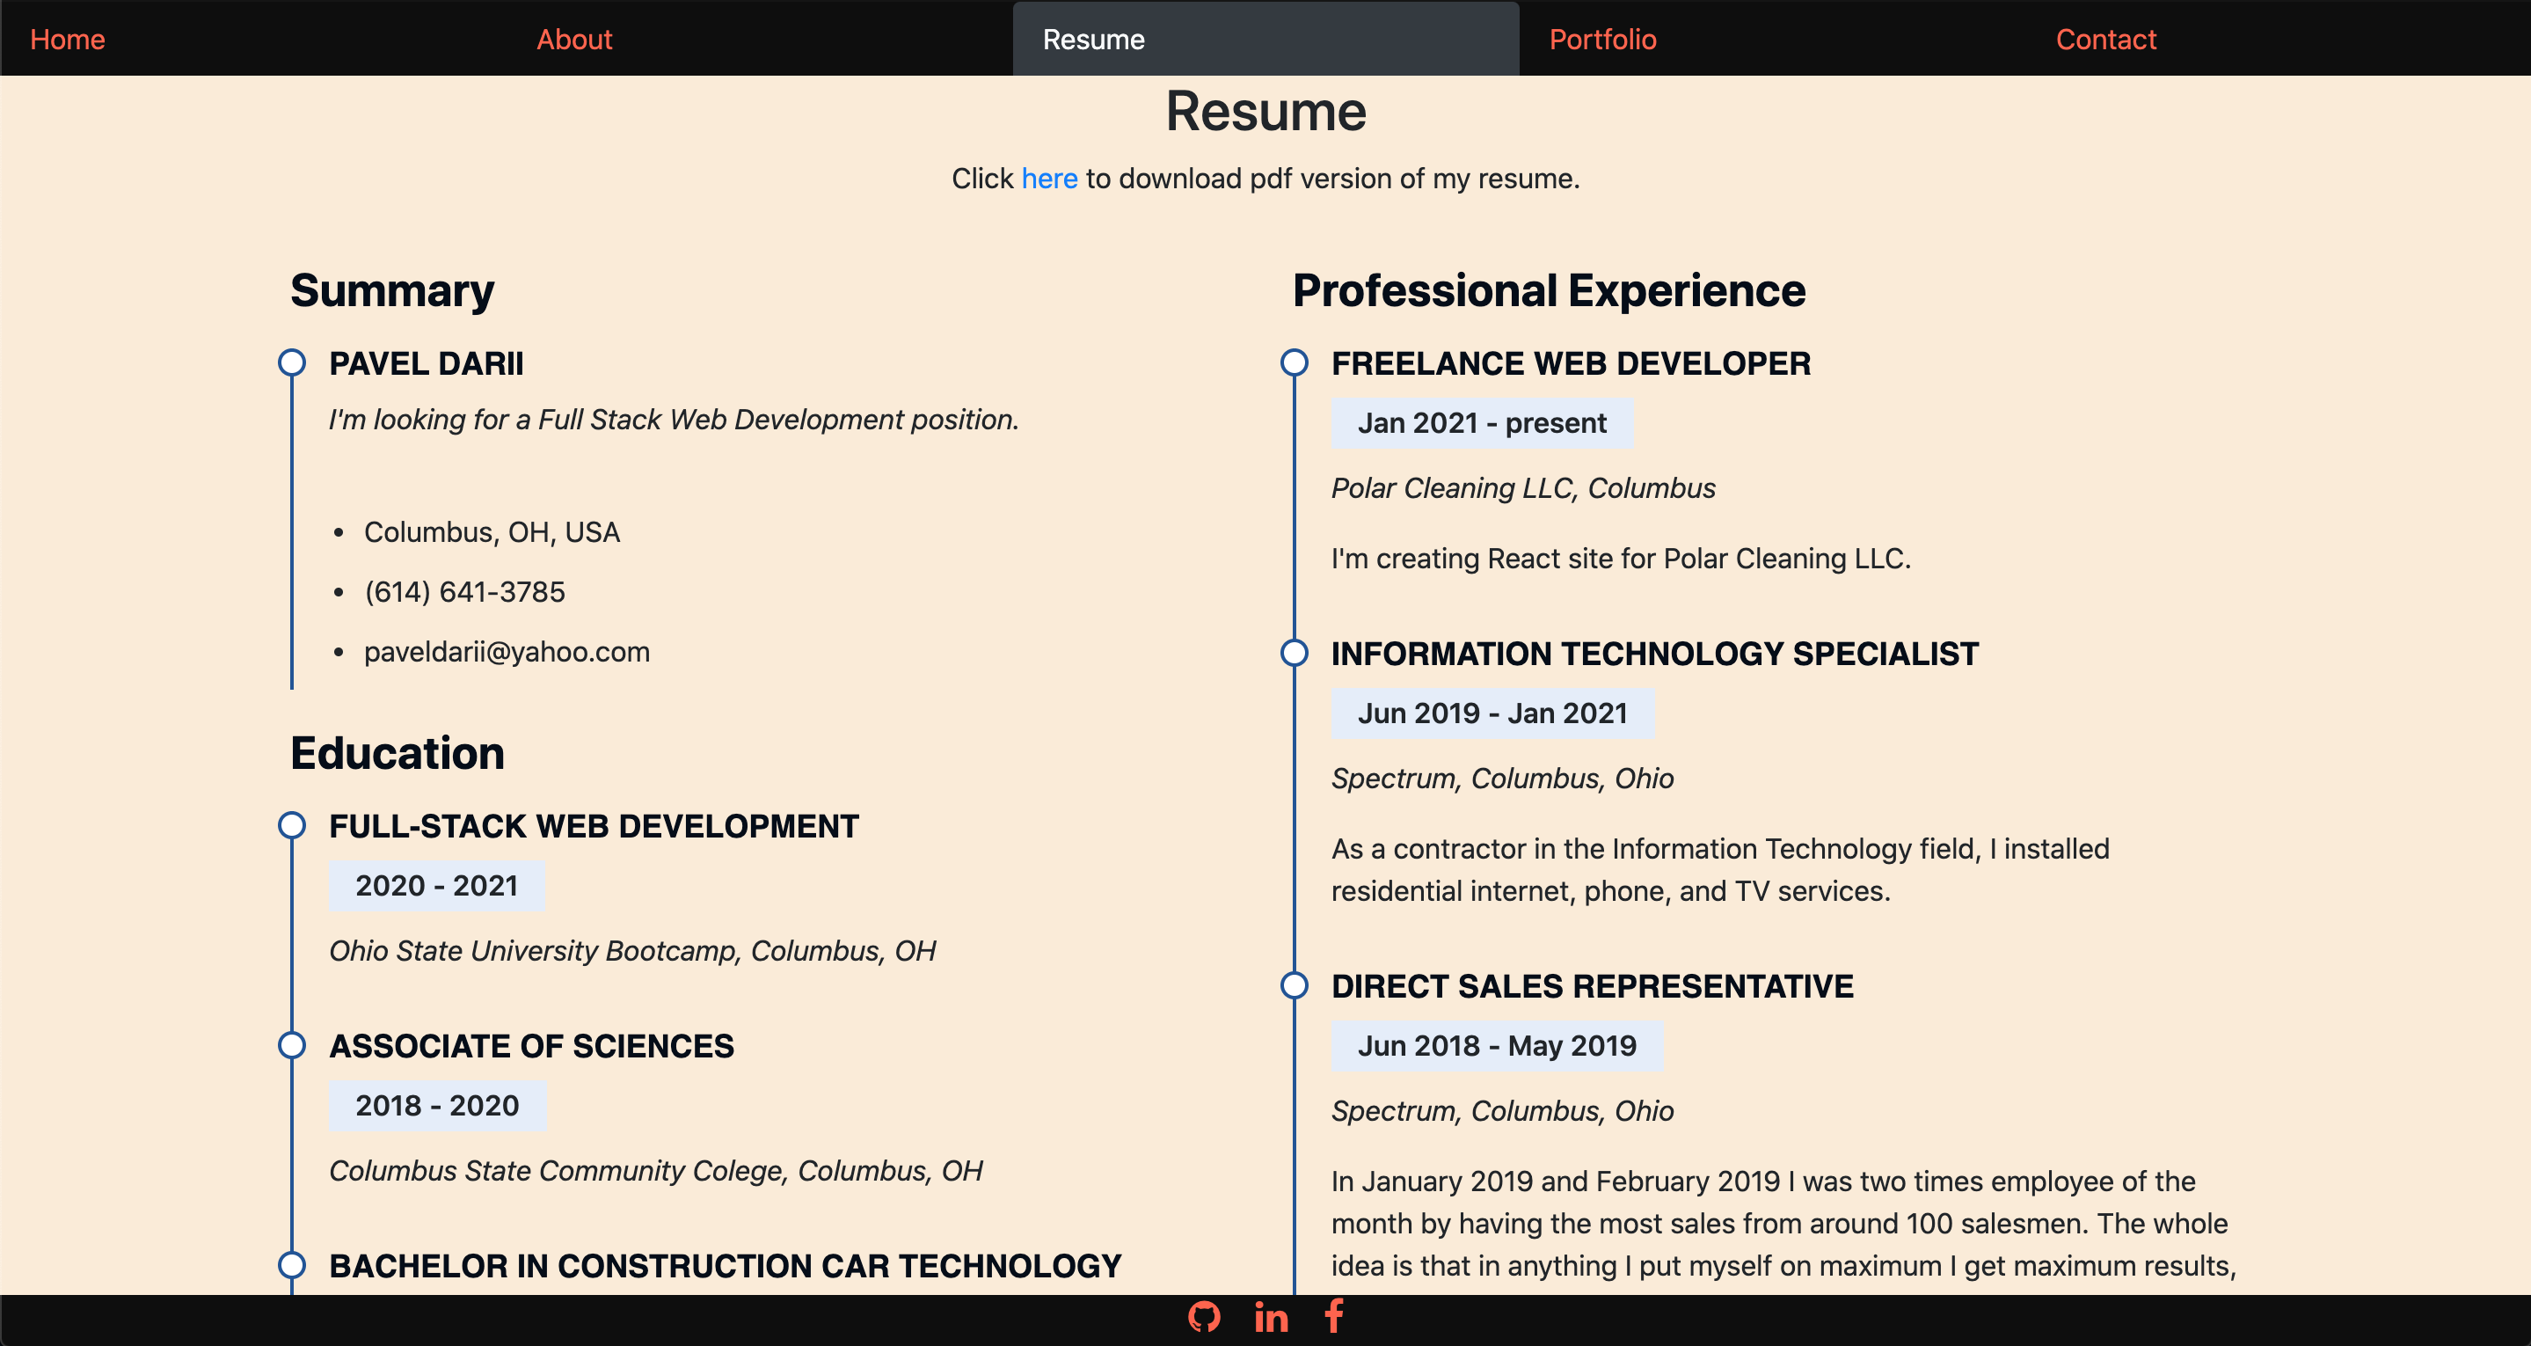Viewport: 2531px width, 1346px height.
Task: Click timeline circle beside Full-Stack Web Development
Action: click(x=292, y=825)
